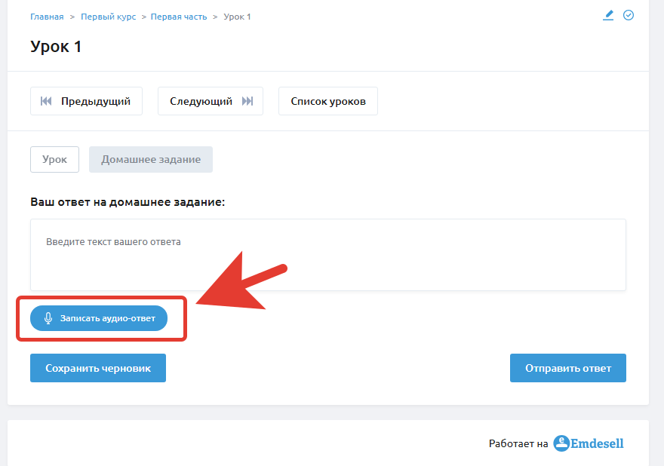Open the Список уроков button
664x466 pixels.
[328, 101]
